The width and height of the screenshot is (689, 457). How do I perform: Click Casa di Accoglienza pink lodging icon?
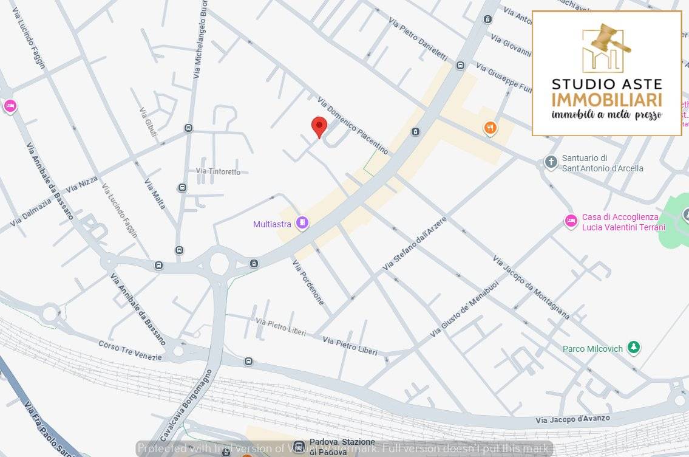click(571, 221)
